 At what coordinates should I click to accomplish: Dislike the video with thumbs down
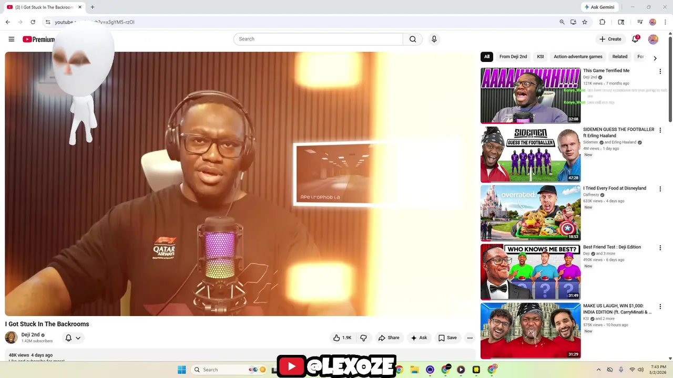(x=363, y=338)
